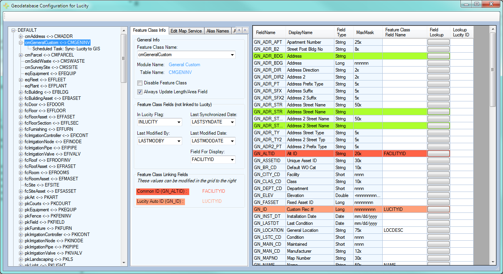Select fcRoof <--> EFROOFINV tree item
The width and height of the screenshot is (503, 274).
[x=48, y=160]
